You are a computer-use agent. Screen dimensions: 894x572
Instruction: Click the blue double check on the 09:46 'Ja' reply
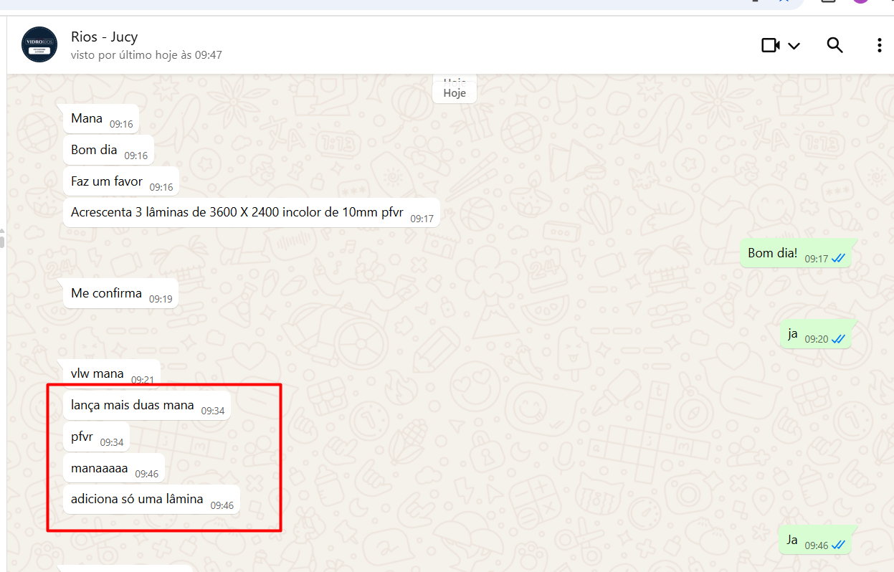pyautogui.click(x=838, y=545)
